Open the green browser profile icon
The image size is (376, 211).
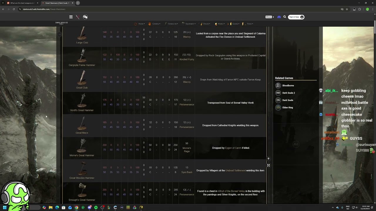(367, 9)
